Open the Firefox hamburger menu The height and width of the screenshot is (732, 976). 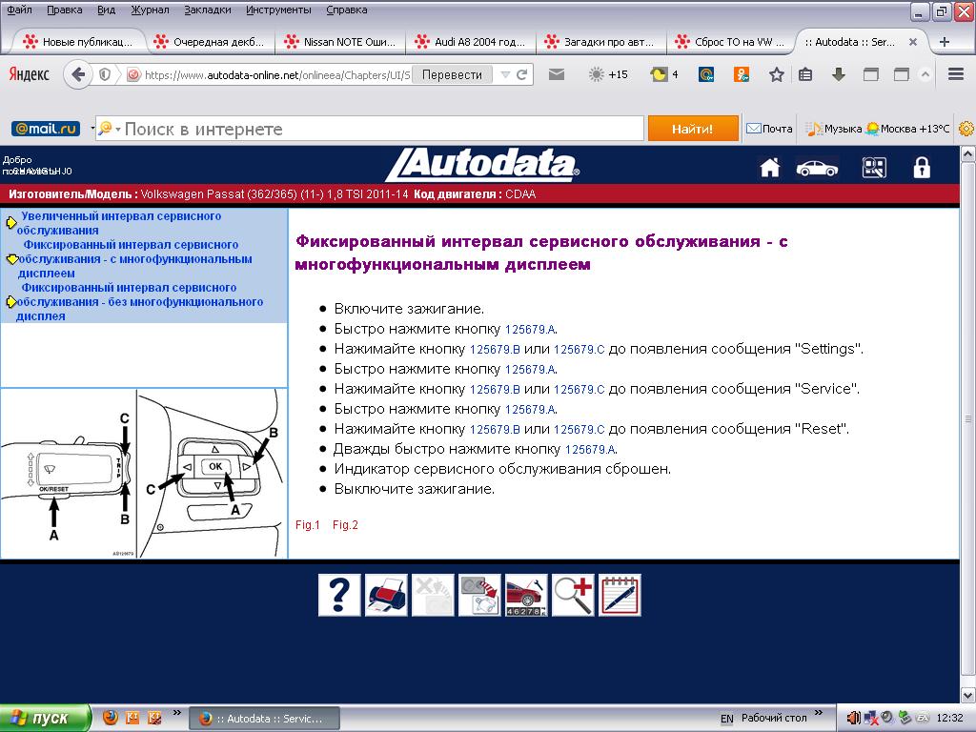[956, 74]
